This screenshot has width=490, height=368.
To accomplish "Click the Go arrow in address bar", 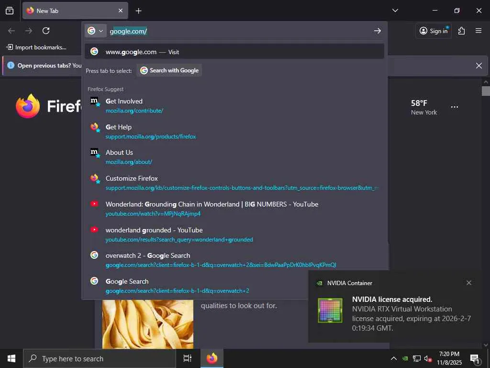I will tap(377, 31).
